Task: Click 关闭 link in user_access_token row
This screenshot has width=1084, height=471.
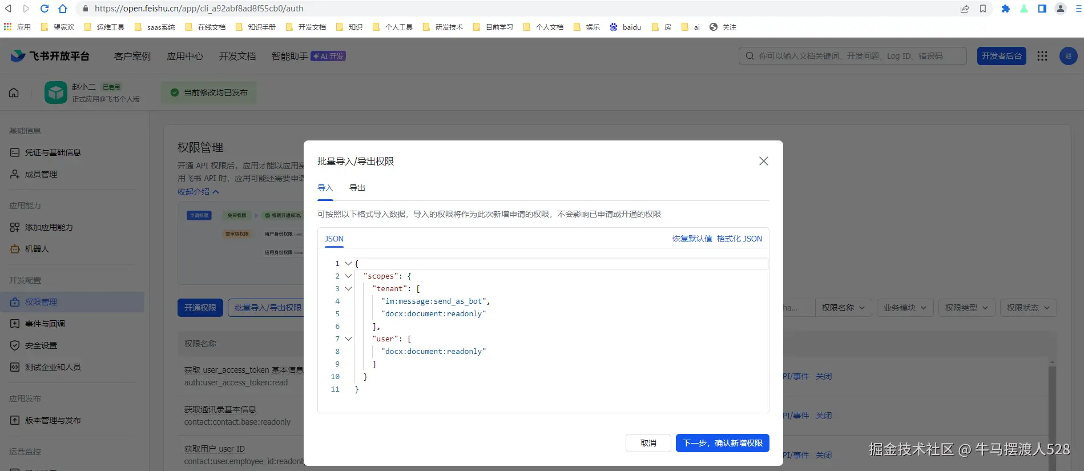Action: [824, 376]
